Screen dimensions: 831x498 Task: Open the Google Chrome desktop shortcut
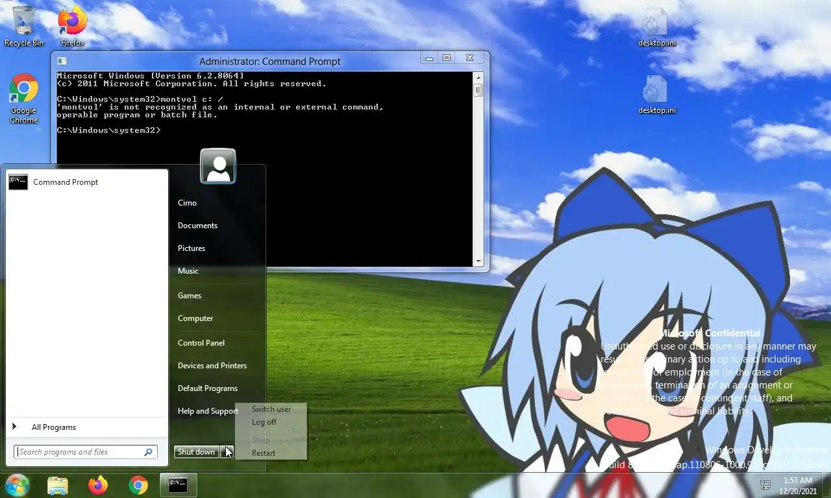(24, 99)
